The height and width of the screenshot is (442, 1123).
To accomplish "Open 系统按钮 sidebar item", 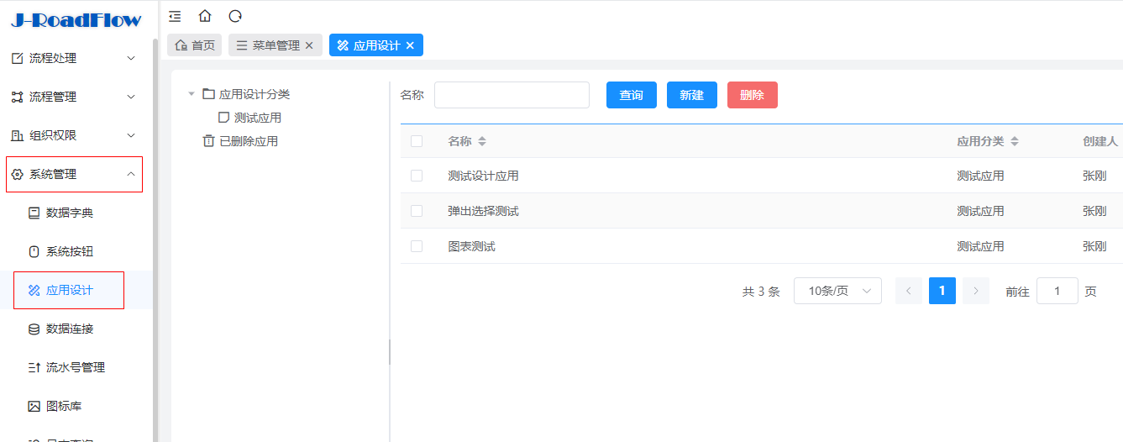I will click(x=69, y=251).
